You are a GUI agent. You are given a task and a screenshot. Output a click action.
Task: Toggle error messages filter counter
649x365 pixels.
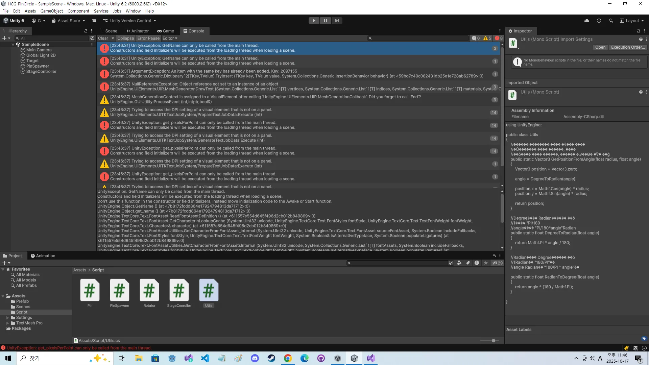pos(499,38)
